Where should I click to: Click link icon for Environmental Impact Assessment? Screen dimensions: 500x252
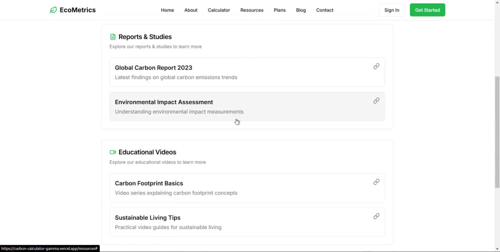click(376, 101)
